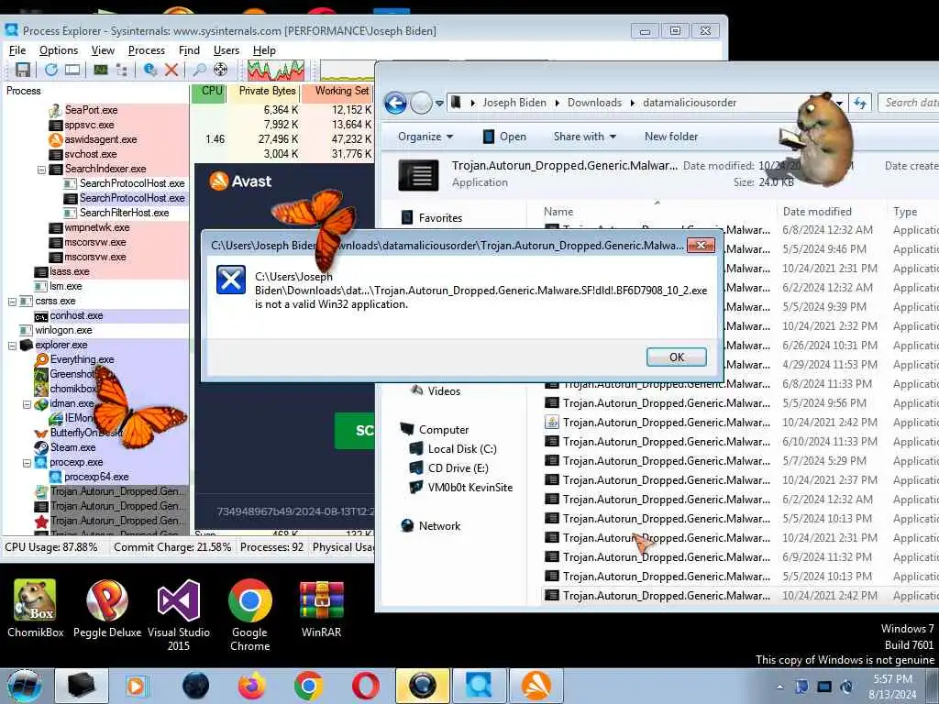Click the Back arrow in Explorer window

click(395, 103)
